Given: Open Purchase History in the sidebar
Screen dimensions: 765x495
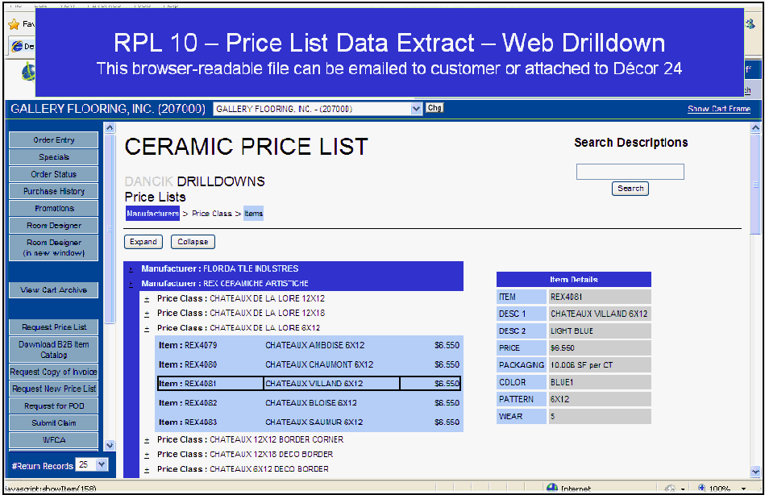Looking at the screenshot, I should tap(54, 191).
